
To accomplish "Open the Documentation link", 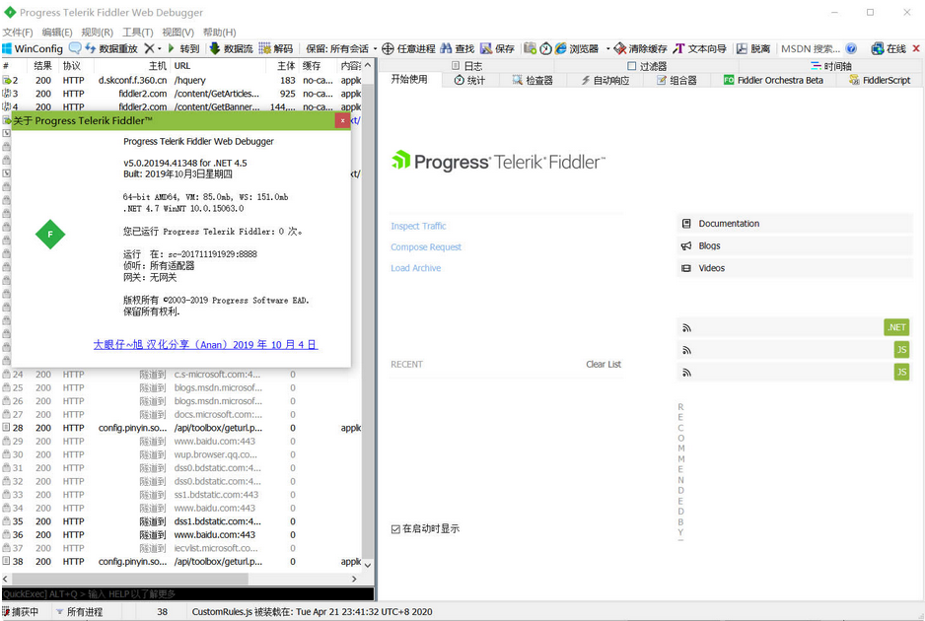I will click(794, 224).
